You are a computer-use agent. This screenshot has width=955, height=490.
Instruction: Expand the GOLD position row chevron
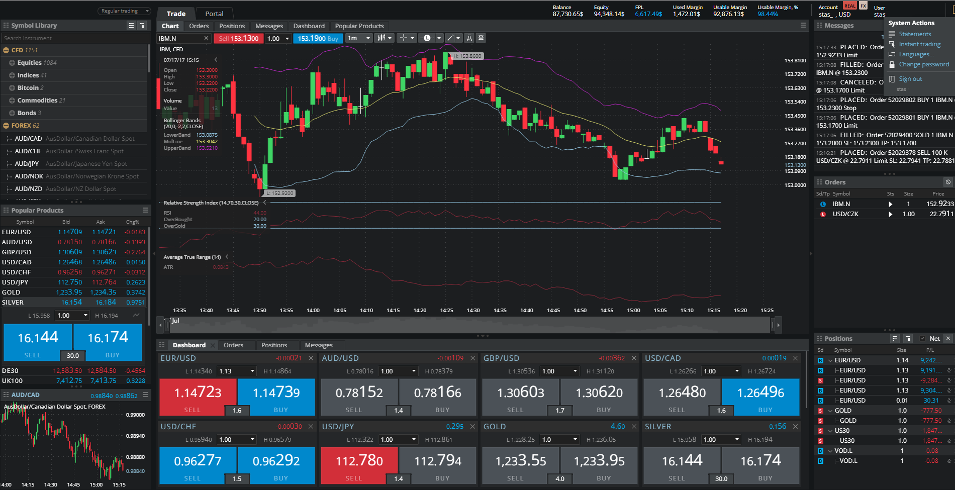(x=830, y=411)
